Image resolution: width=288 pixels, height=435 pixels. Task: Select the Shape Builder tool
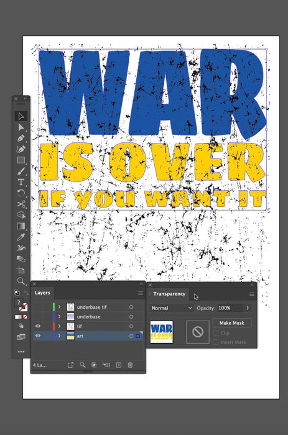click(x=21, y=215)
